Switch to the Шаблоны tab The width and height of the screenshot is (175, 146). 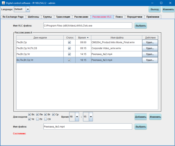point(33,17)
